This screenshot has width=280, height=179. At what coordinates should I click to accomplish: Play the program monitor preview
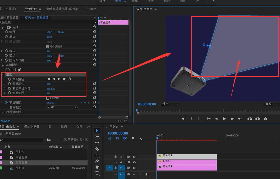(x=224, y=119)
